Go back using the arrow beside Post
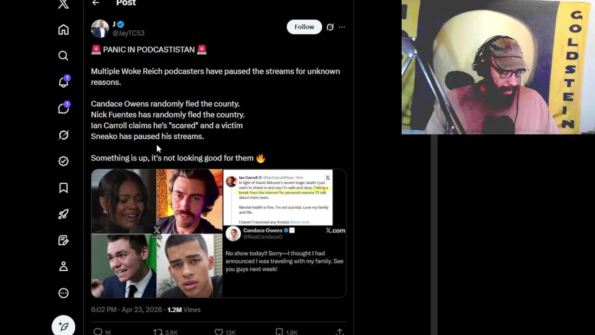Screen dimensions: 595x335 96,3
